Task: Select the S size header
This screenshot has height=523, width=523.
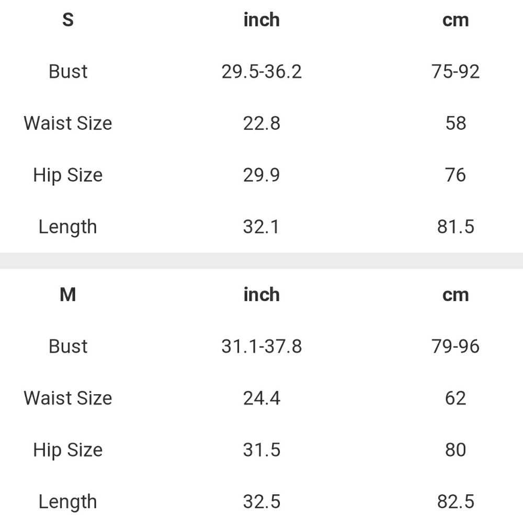Action: [67, 20]
